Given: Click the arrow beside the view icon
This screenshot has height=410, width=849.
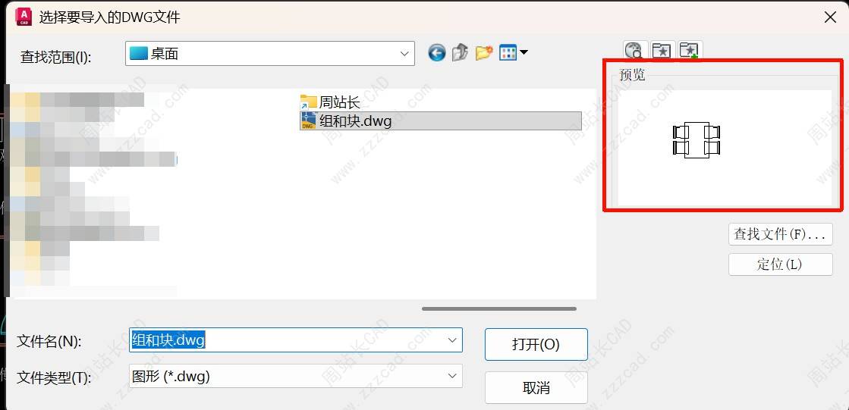Looking at the screenshot, I should (524, 52).
